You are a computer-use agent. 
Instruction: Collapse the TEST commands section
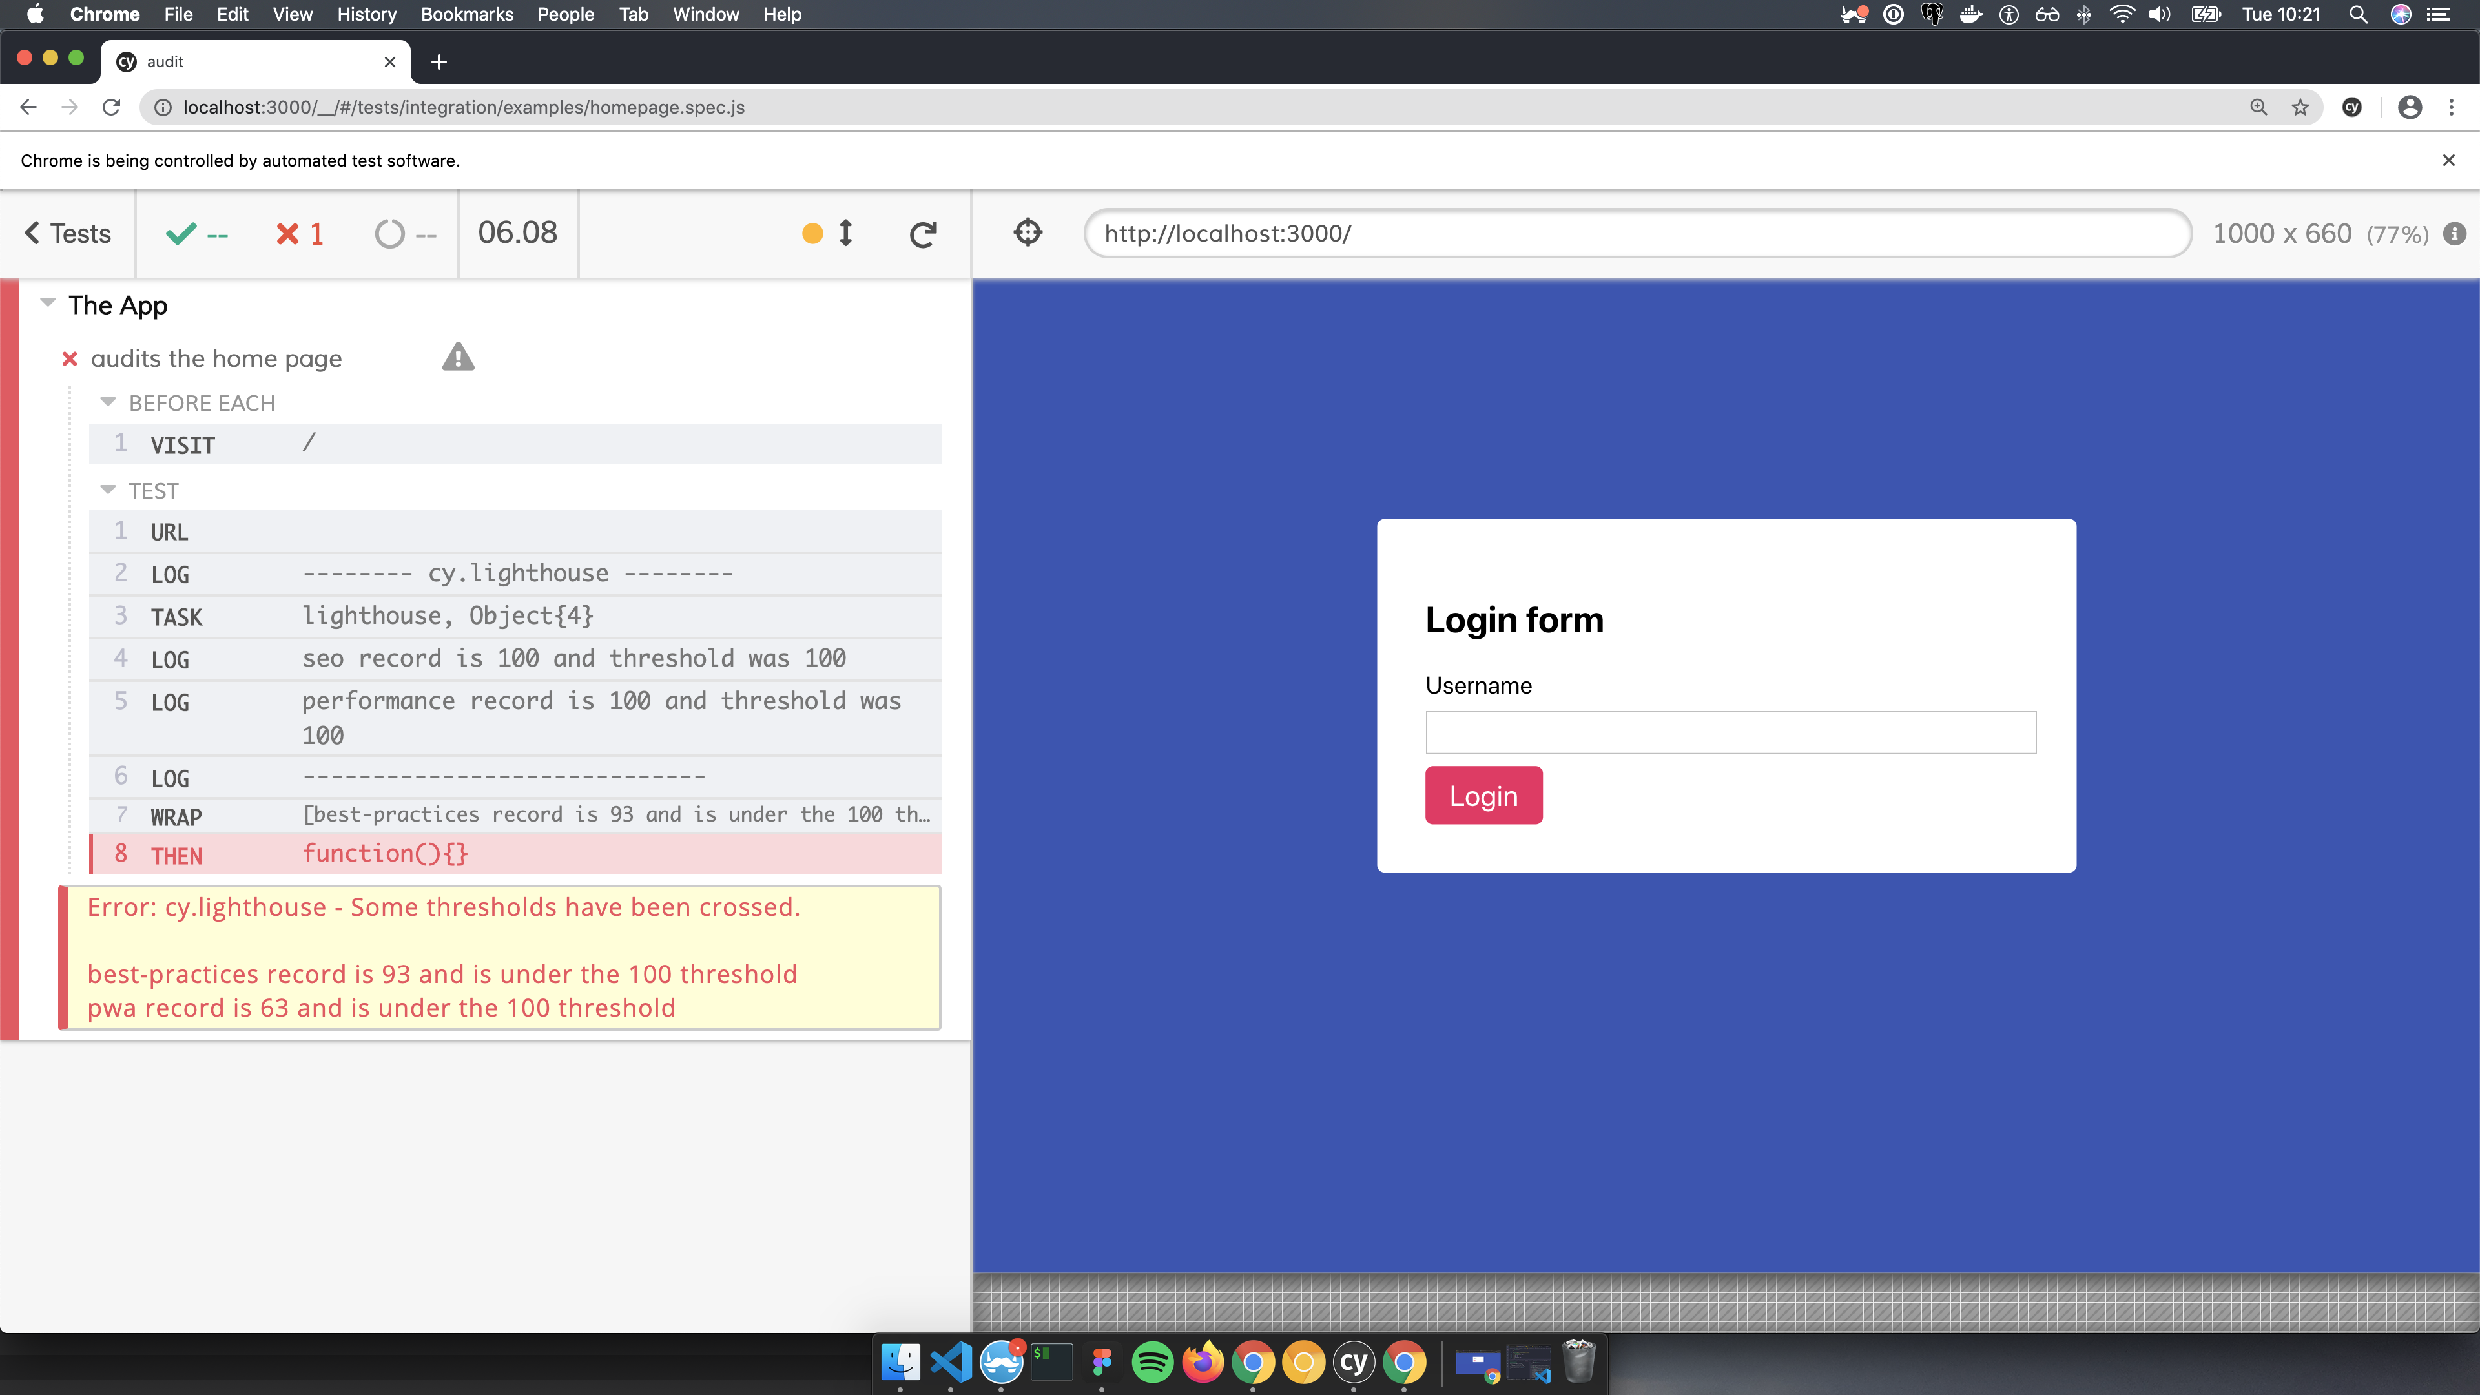(108, 490)
